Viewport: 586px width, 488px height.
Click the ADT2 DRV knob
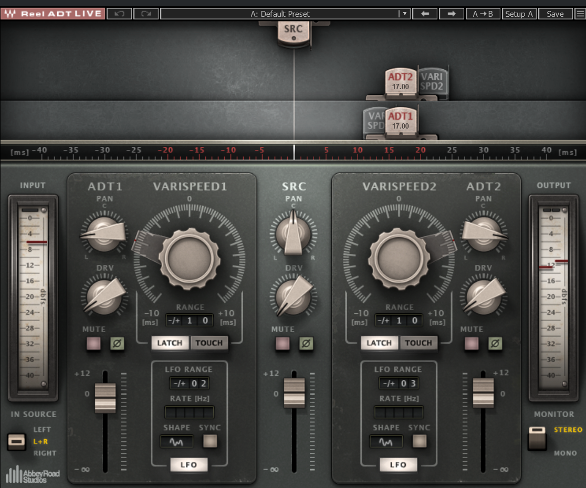tap(484, 295)
